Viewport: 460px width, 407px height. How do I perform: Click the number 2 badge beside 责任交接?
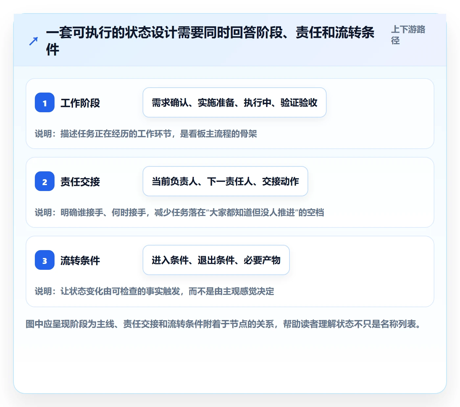45,181
